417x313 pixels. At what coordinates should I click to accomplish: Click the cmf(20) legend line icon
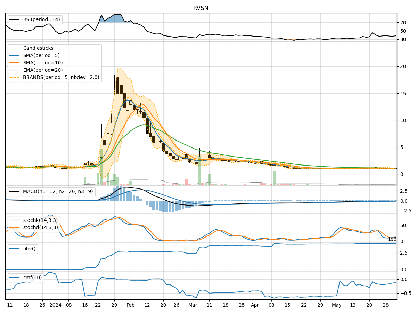tap(14, 278)
